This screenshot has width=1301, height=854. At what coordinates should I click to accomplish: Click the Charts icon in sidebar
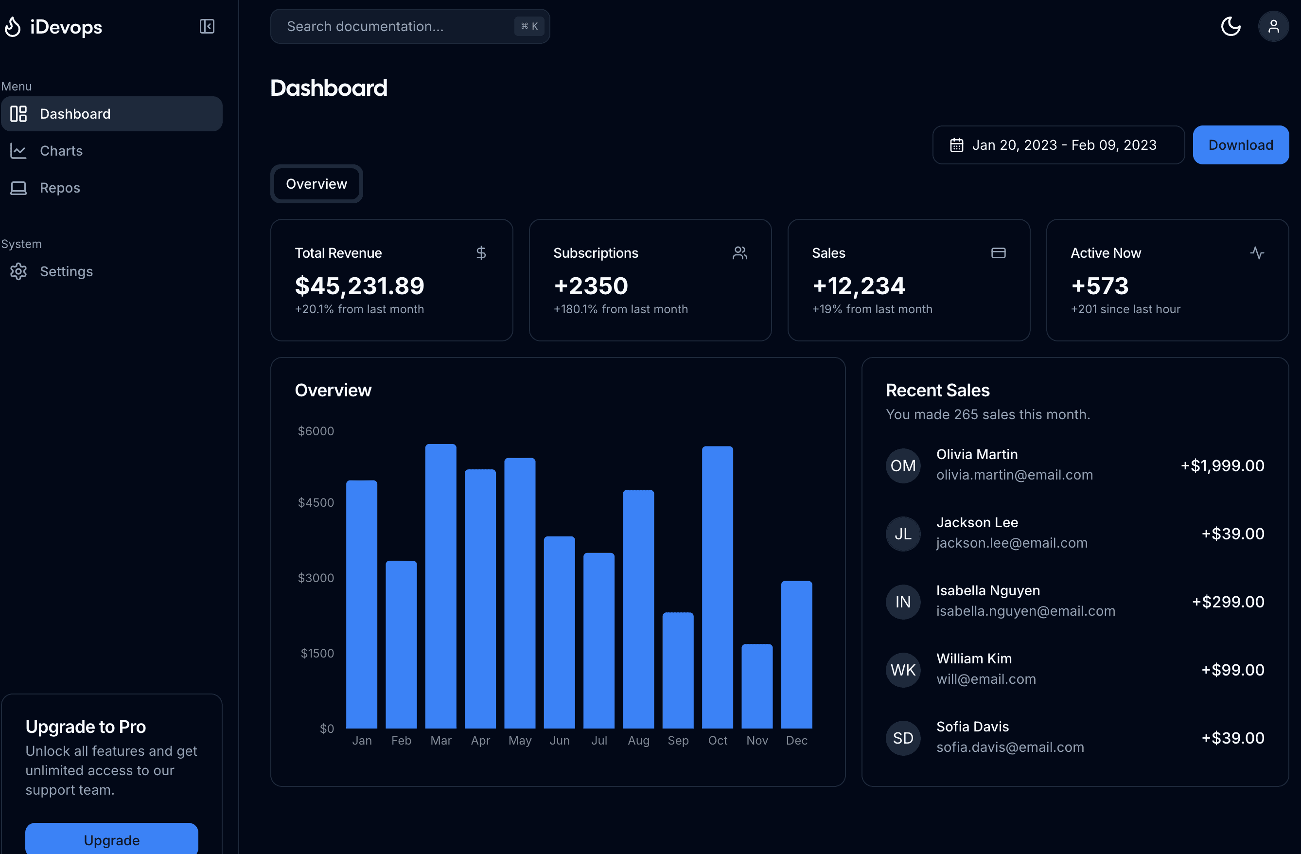[19, 151]
